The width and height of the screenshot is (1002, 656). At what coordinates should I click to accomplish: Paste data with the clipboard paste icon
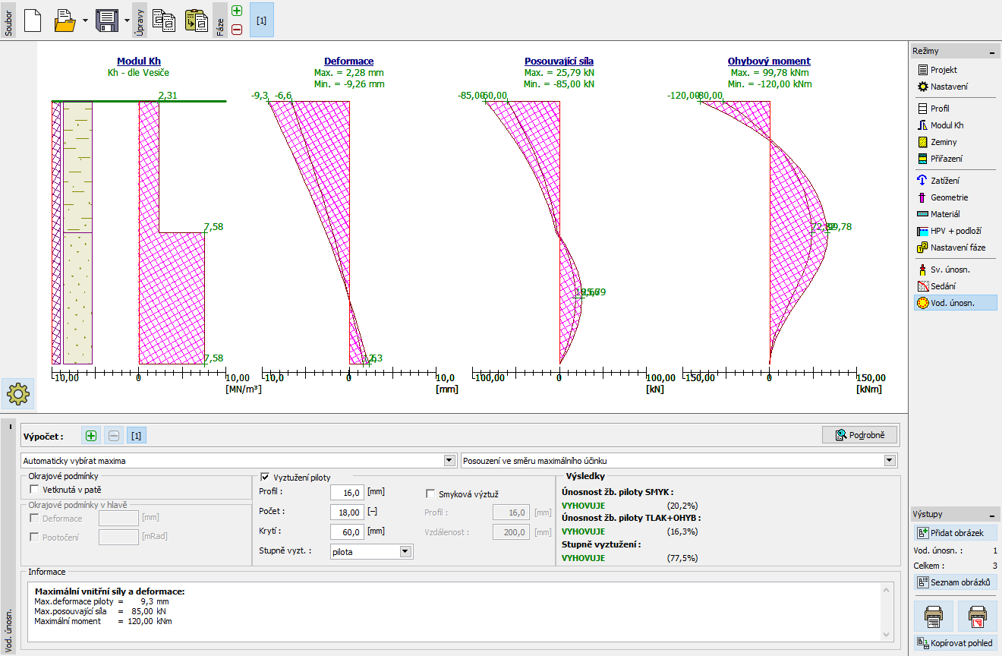(196, 20)
